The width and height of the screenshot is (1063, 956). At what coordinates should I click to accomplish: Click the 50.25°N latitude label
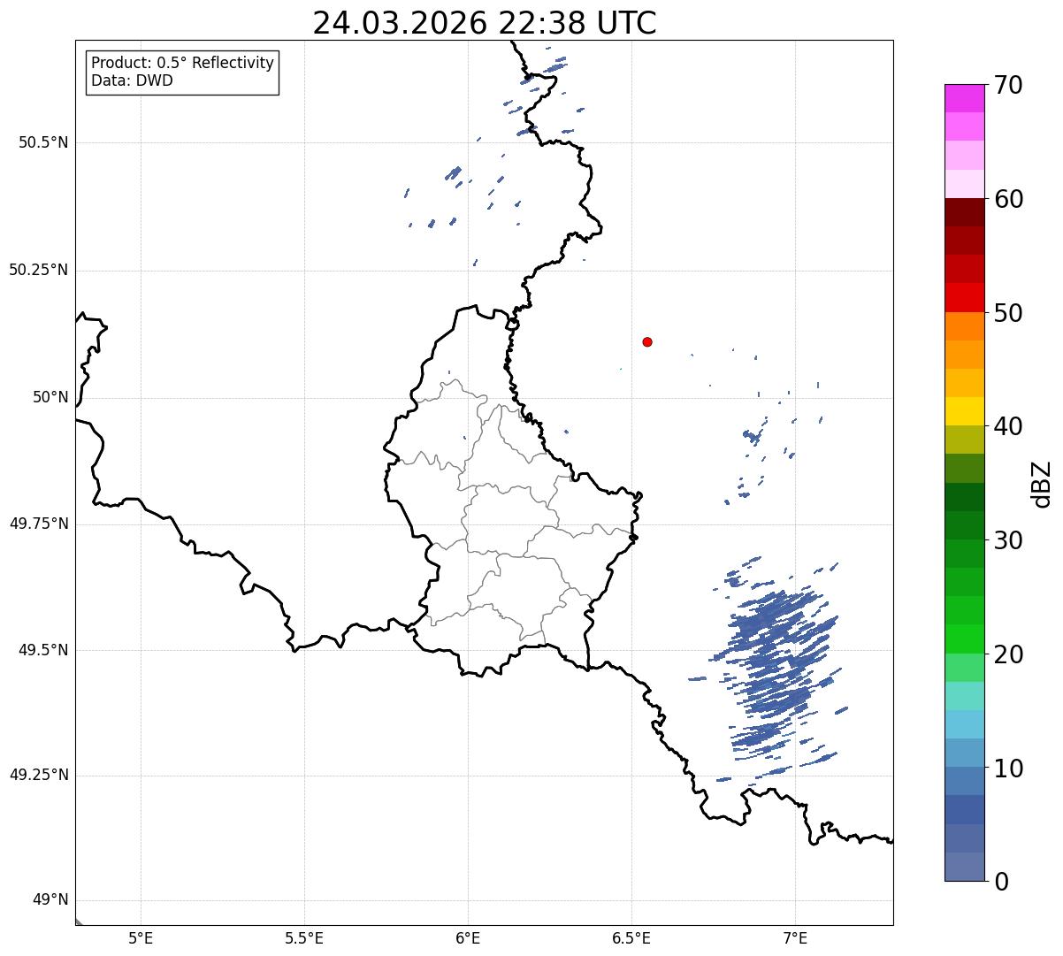39,270
